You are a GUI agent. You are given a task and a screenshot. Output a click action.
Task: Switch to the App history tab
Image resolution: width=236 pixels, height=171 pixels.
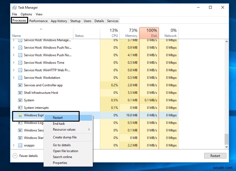click(59, 21)
